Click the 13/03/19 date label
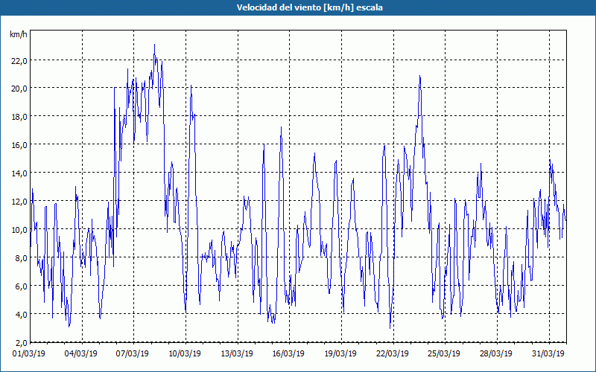 coord(236,353)
